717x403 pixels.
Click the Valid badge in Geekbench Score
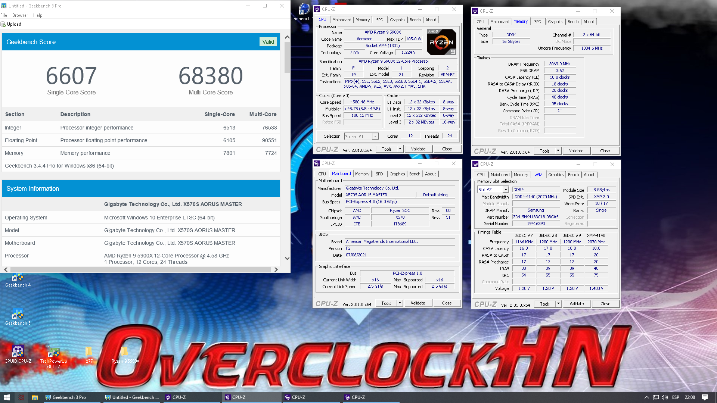pyautogui.click(x=268, y=42)
